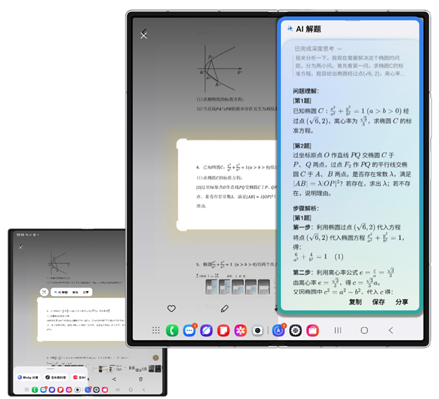Tap the Back navigation button on large tablet
The width and height of the screenshot is (439, 399).
pos(391,330)
